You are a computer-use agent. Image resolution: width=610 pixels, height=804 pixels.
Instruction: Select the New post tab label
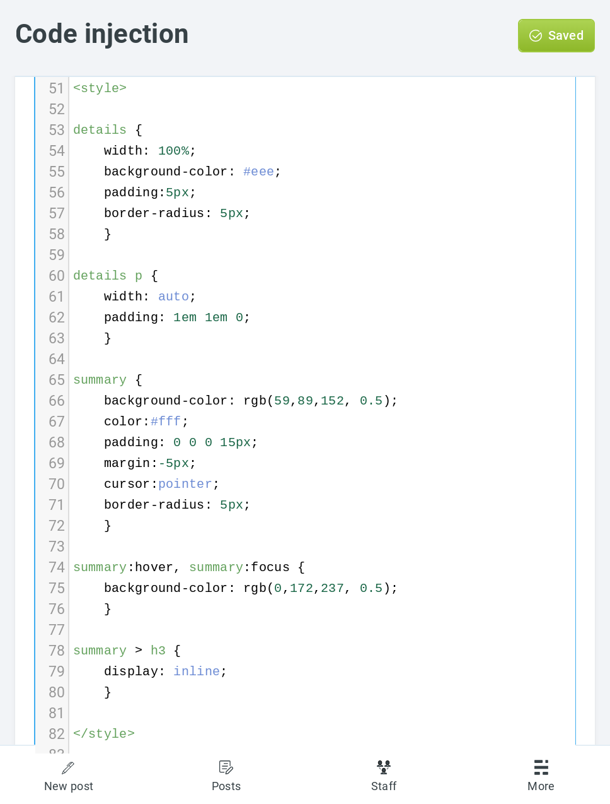tap(69, 786)
